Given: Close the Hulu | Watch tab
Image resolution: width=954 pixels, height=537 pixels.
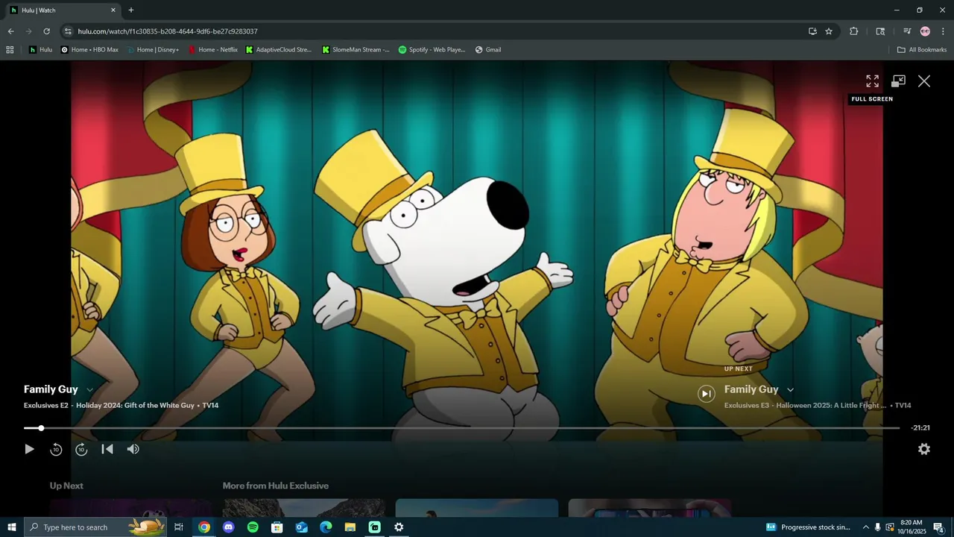Looking at the screenshot, I should (113, 10).
